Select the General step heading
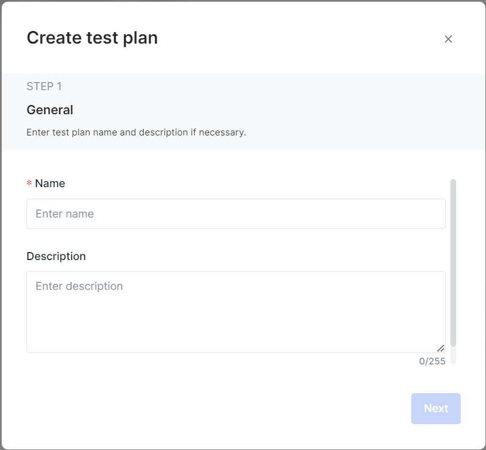The width and height of the screenshot is (486, 450). tap(50, 110)
